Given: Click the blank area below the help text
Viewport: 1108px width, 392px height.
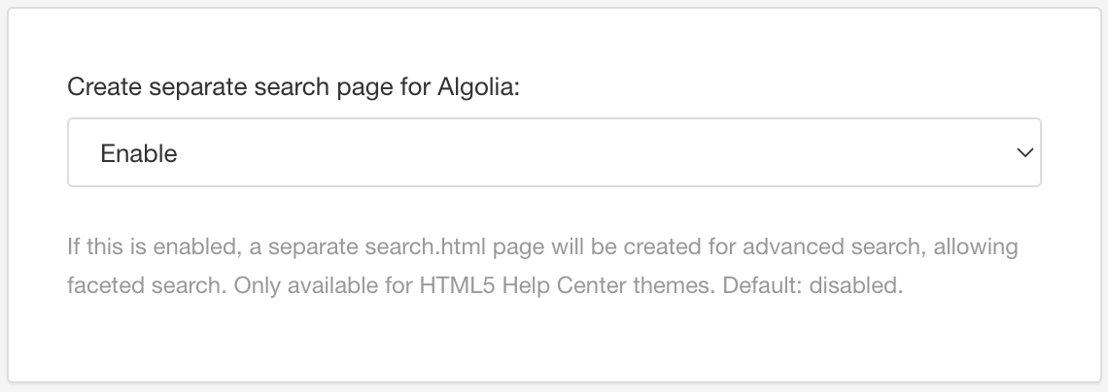Looking at the screenshot, I should (x=554, y=340).
